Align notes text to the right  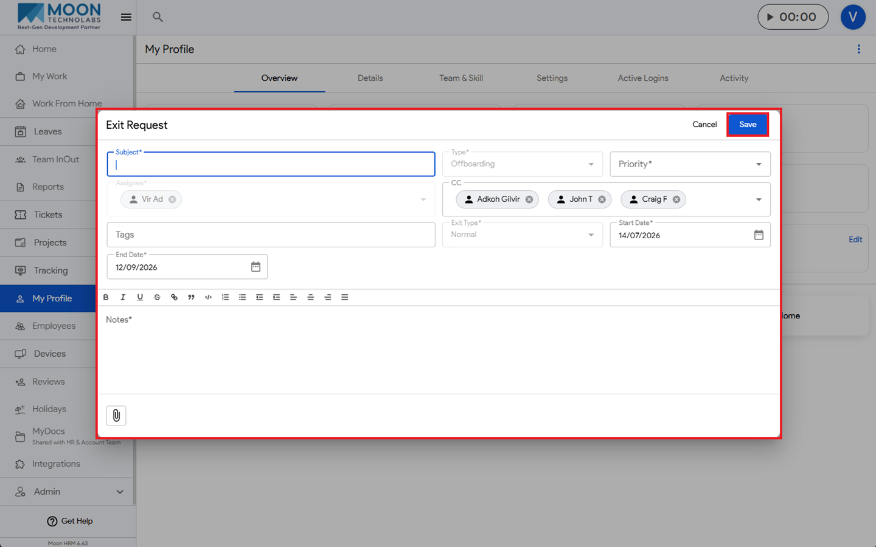(327, 297)
